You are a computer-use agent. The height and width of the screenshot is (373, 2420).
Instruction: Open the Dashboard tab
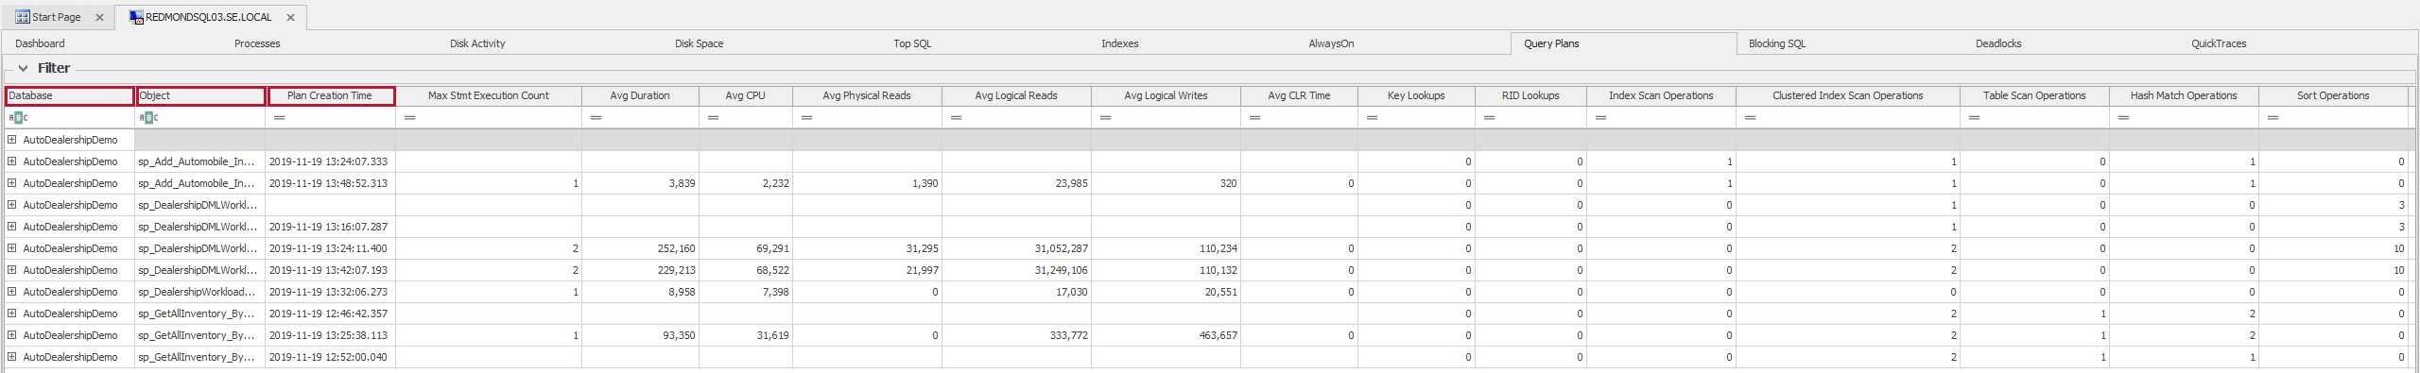pyautogui.click(x=40, y=43)
